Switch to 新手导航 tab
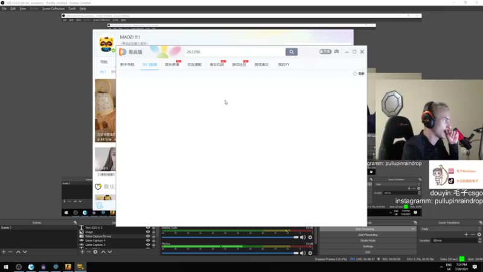Screen dimensions: 483x272 [x=127, y=65]
